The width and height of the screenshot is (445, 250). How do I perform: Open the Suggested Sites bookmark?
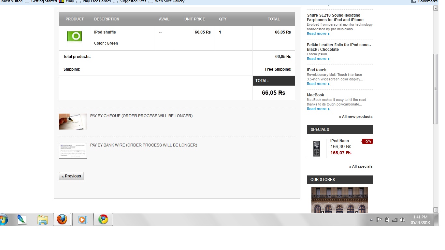tap(130, 1)
